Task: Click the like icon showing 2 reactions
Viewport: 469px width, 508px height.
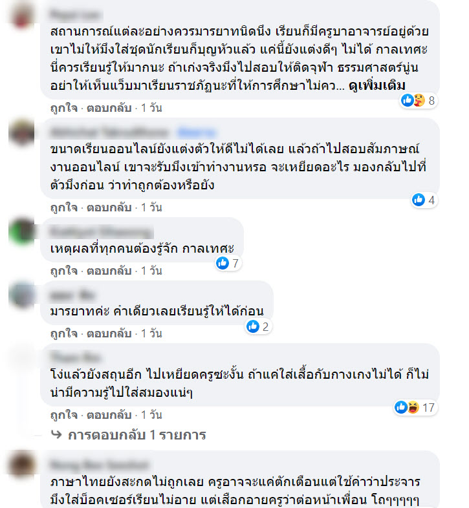Action: pyautogui.click(x=253, y=326)
